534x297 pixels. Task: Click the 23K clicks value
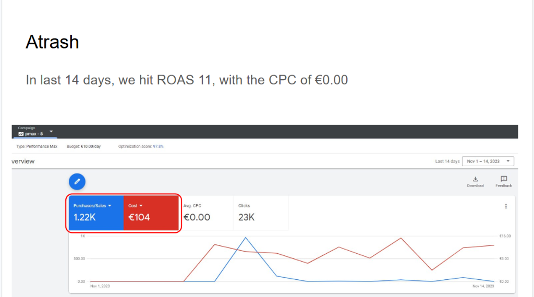coord(246,217)
